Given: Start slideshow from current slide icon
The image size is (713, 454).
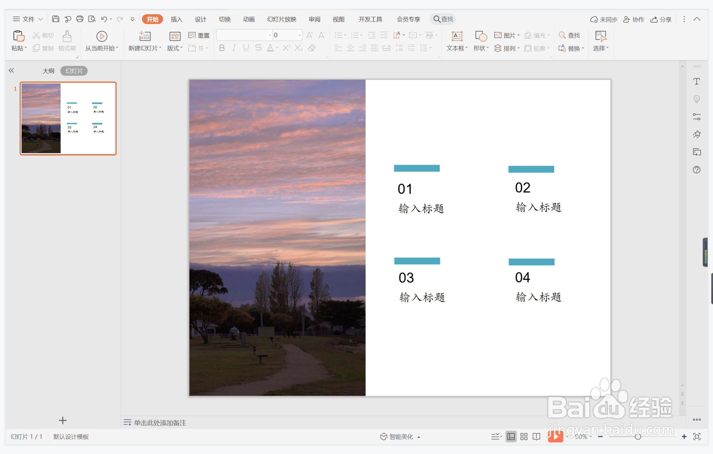Looking at the screenshot, I should click(102, 36).
